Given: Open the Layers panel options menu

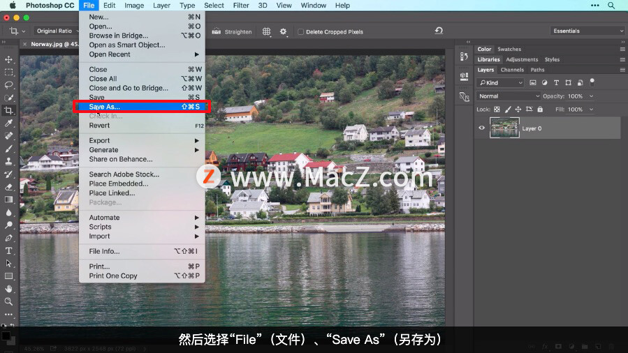Looking at the screenshot, I should tap(622, 70).
